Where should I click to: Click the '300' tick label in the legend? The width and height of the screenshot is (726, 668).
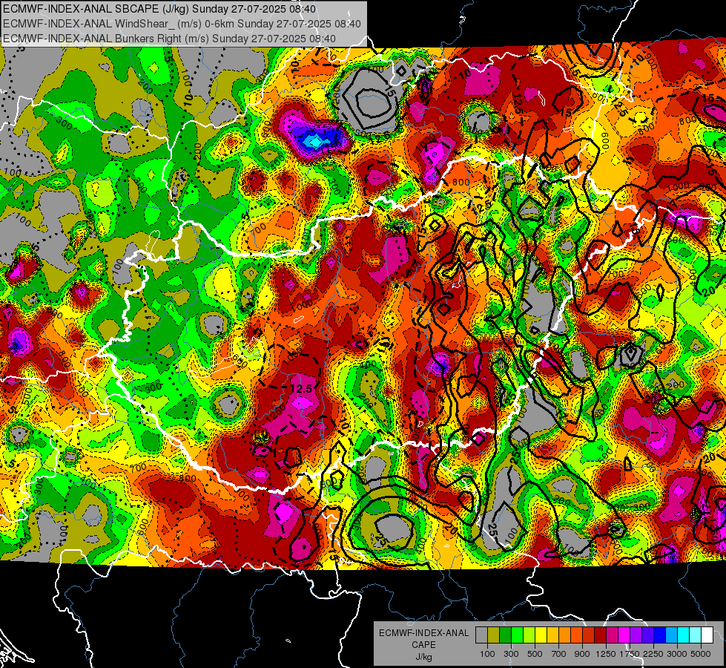(x=511, y=654)
